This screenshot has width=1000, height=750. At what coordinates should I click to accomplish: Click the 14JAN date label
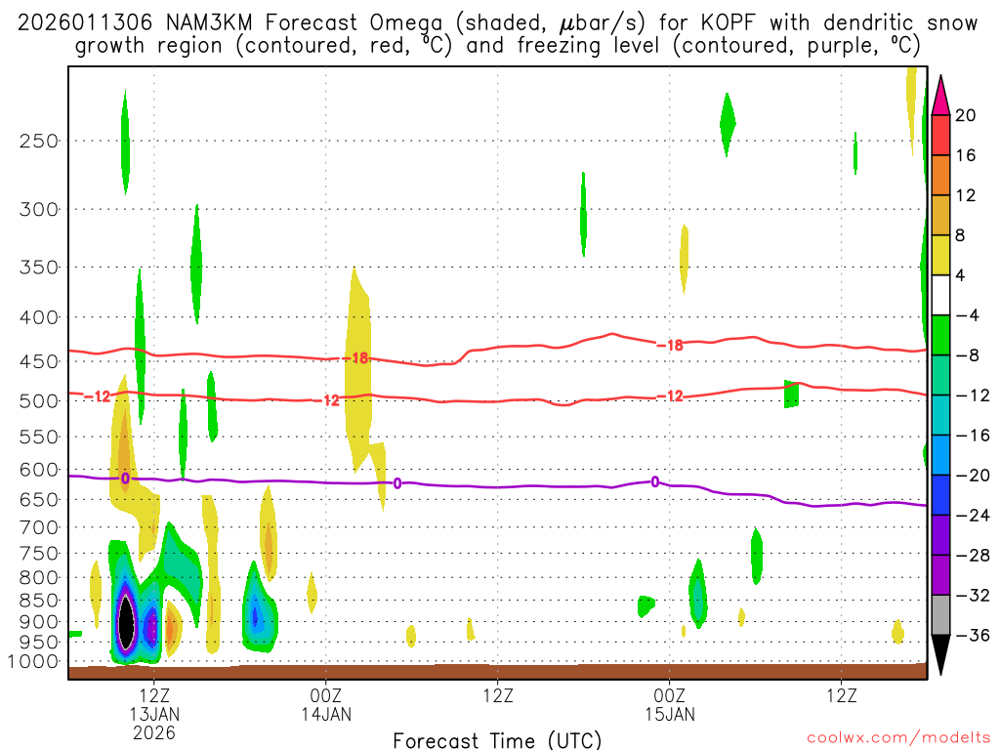(326, 714)
